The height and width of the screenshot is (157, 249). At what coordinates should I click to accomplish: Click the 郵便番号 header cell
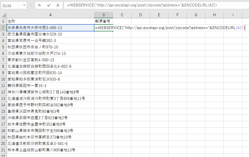(103, 21)
